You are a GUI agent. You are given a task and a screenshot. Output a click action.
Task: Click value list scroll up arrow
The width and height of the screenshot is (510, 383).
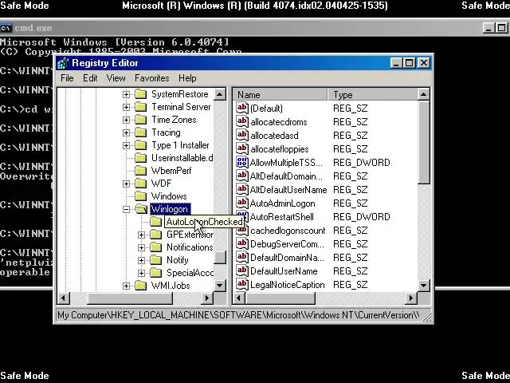(423, 94)
